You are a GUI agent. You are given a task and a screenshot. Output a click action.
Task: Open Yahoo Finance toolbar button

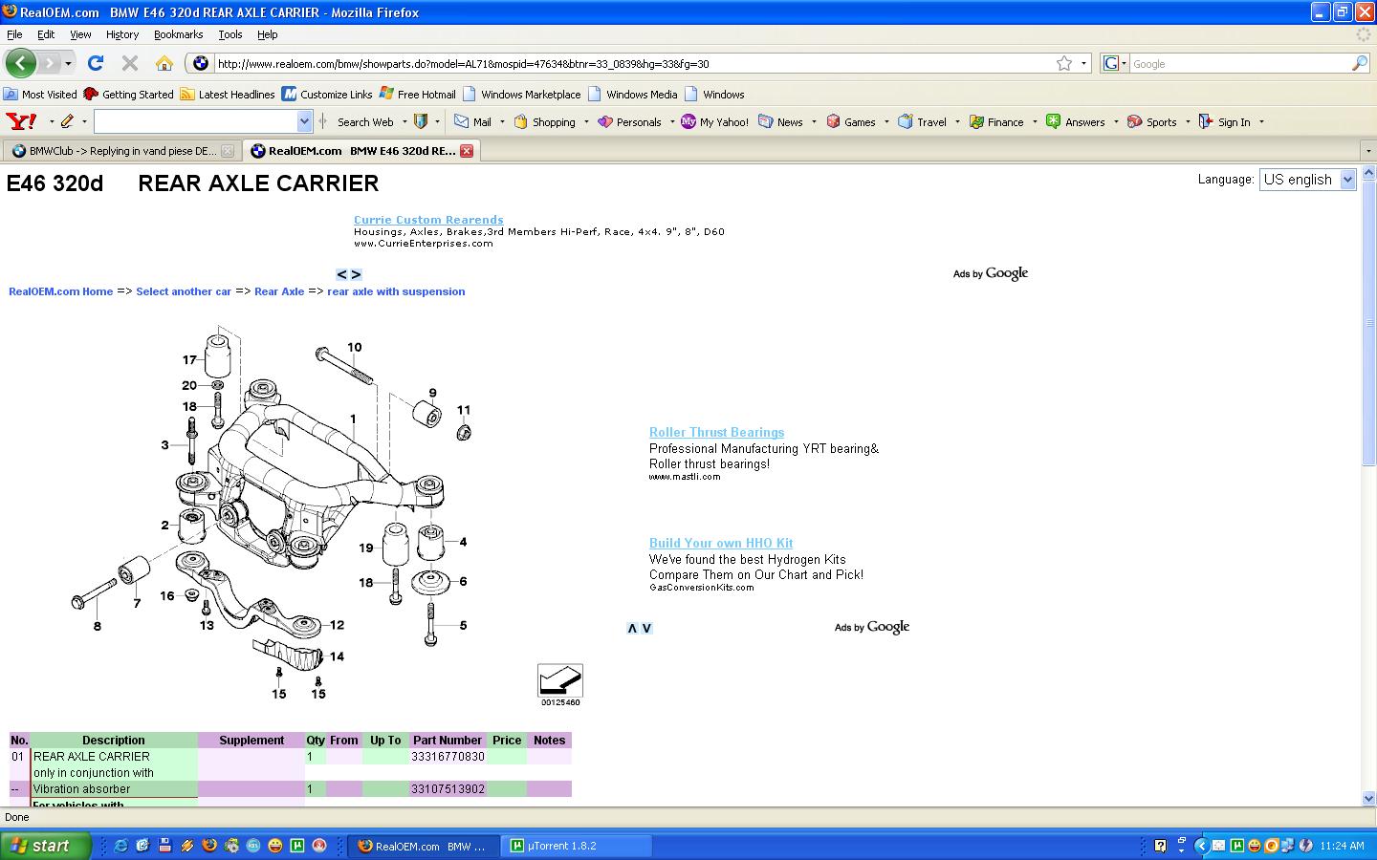(995, 121)
